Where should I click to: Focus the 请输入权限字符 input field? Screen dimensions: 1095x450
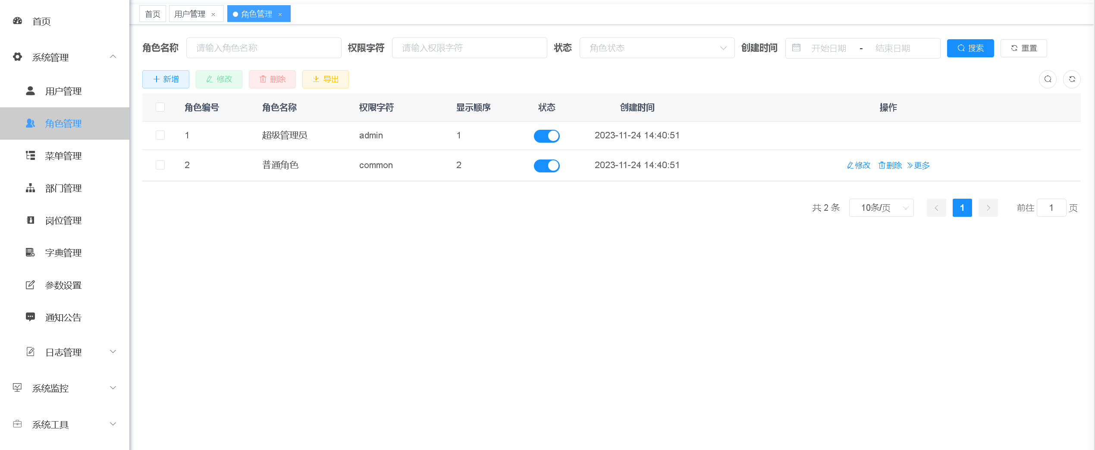click(470, 48)
